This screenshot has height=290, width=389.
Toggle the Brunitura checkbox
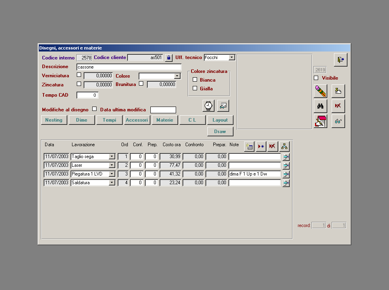click(x=141, y=84)
